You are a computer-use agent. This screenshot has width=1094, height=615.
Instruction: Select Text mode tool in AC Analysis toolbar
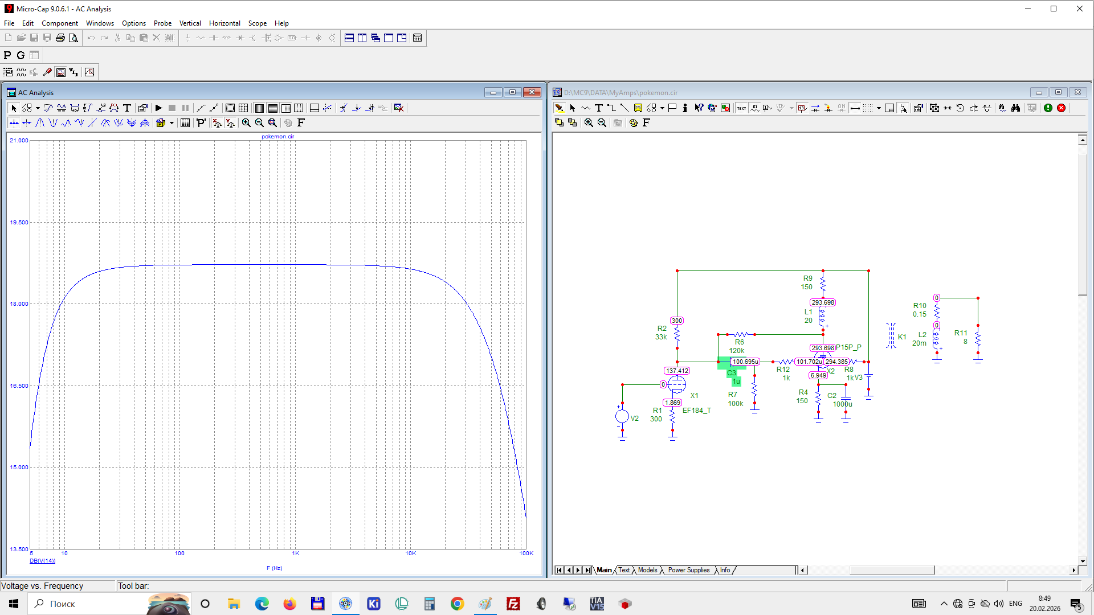coord(127,108)
